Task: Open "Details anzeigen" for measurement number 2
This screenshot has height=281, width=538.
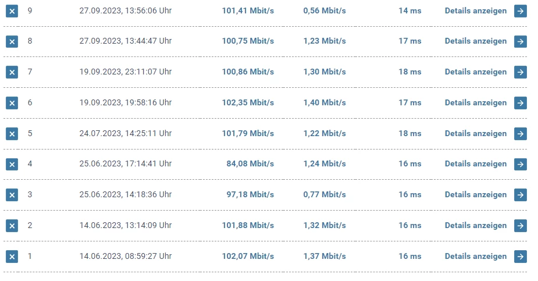Action: click(475, 225)
